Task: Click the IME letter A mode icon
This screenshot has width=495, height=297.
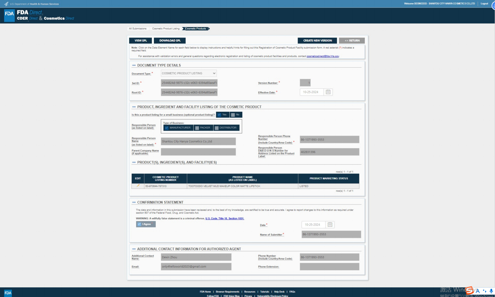Action: point(478,291)
